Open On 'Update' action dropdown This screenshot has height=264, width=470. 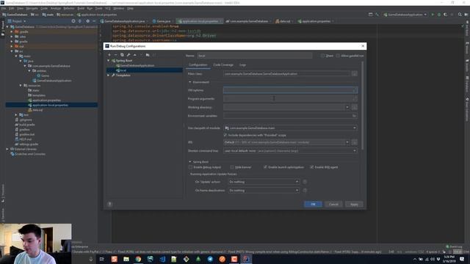[264, 182]
